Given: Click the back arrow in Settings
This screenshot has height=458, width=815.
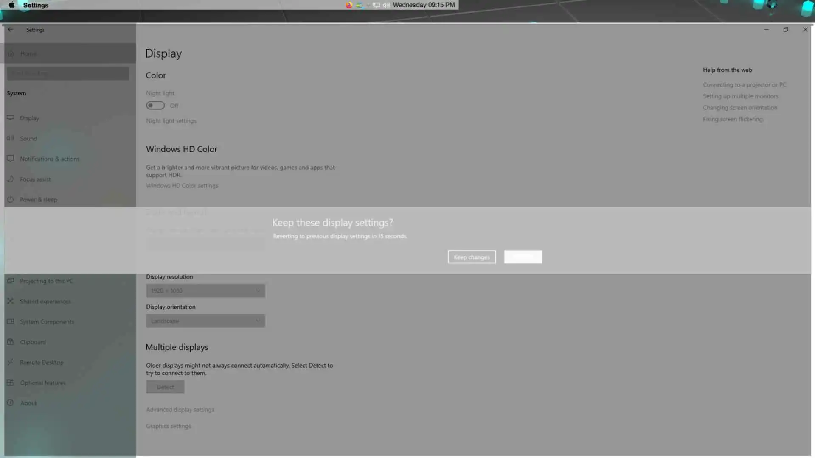Looking at the screenshot, I should coord(10,30).
